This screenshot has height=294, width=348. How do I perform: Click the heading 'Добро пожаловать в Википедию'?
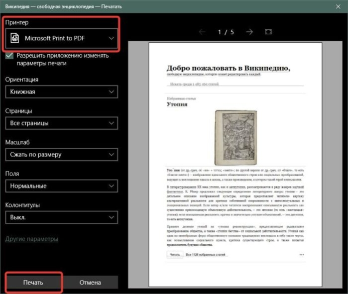(x=229, y=68)
